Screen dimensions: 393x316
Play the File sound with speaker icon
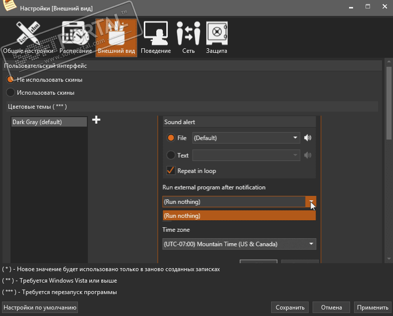coord(308,138)
